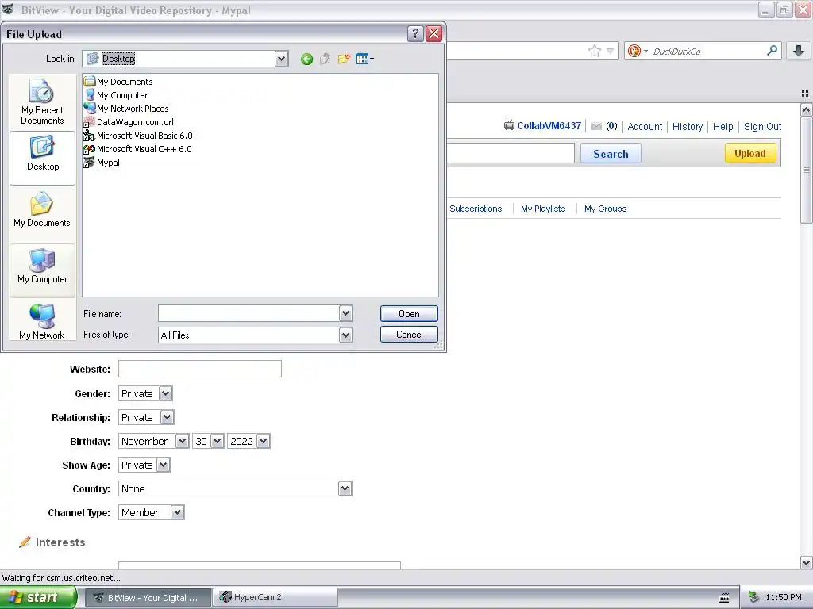The width and height of the screenshot is (813, 609).
Task: Click the keyboard icon in the taskbar
Action: (724, 598)
